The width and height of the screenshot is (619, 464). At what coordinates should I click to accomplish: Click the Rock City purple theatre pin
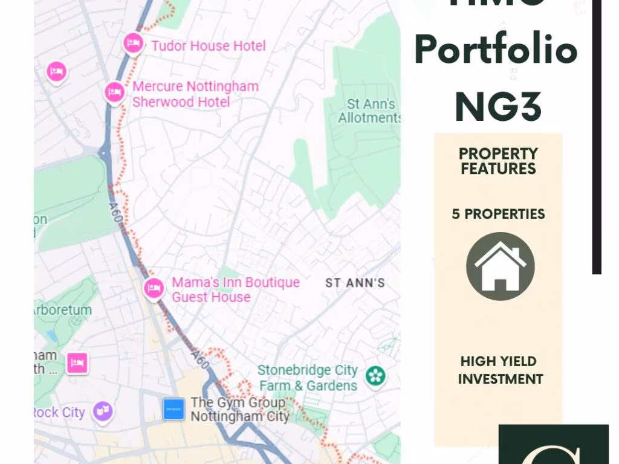coord(103,411)
